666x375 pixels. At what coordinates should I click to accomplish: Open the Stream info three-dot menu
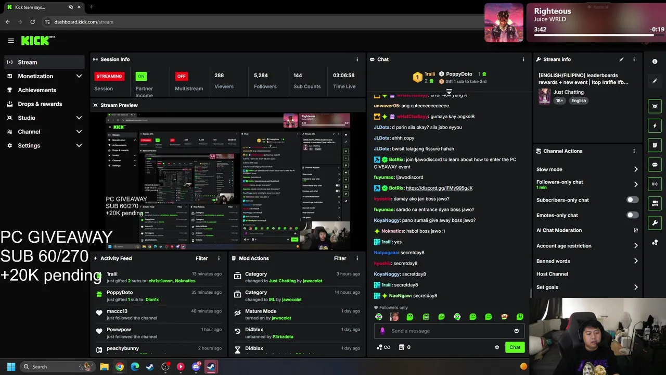pos(634,59)
